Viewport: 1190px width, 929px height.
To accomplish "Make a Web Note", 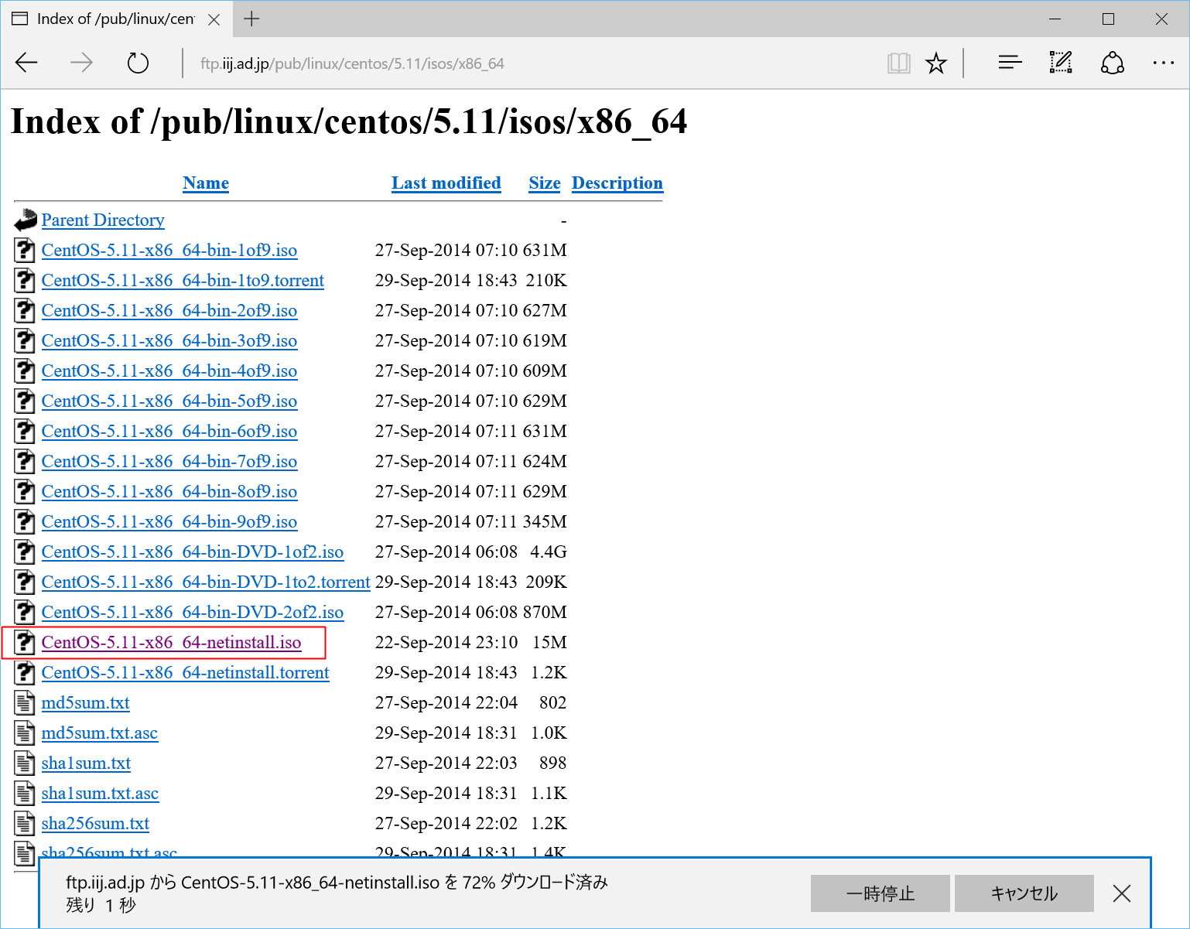I will pos(1061,63).
